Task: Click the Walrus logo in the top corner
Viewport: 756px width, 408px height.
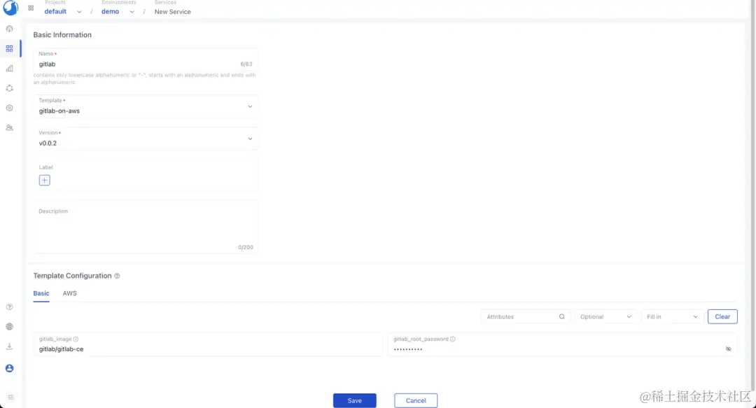Action: click(x=10, y=8)
